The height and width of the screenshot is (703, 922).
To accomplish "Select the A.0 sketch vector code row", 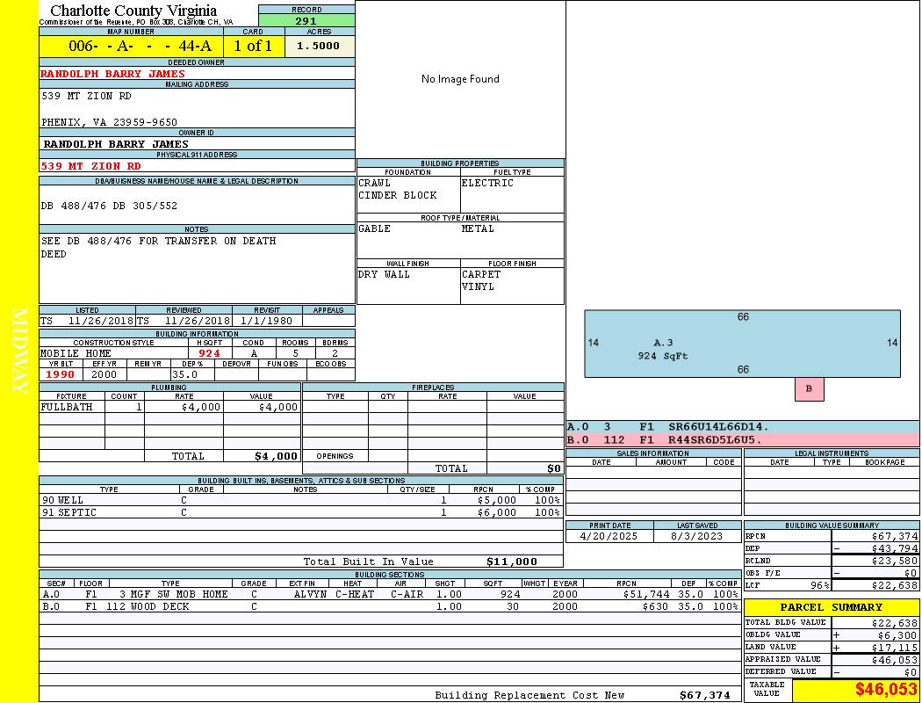I will [742, 426].
